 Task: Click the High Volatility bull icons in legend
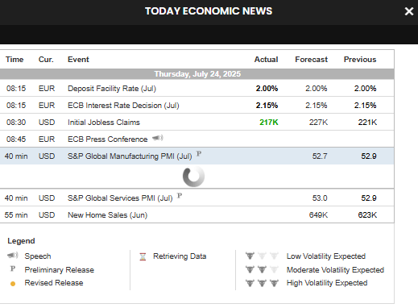(x=262, y=283)
